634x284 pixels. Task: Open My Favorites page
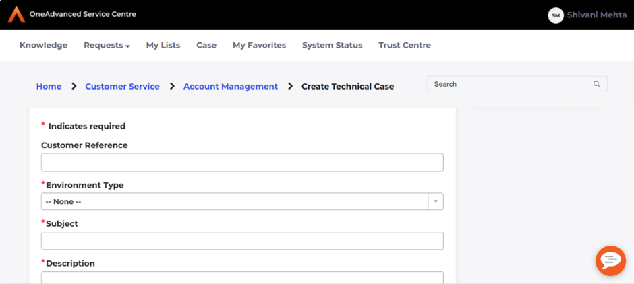(259, 45)
